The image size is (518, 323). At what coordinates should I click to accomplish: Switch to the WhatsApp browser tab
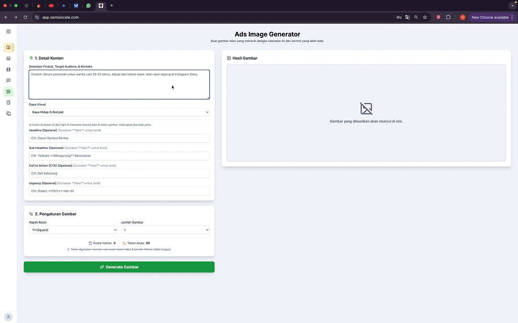pyautogui.click(x=89, y=6)
